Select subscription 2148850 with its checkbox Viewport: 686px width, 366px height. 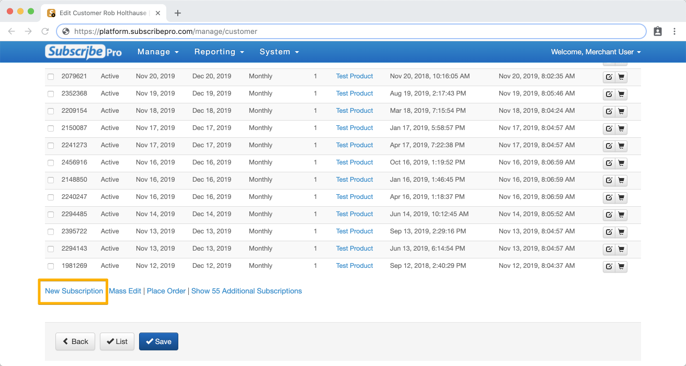click(x=51, y=180)
